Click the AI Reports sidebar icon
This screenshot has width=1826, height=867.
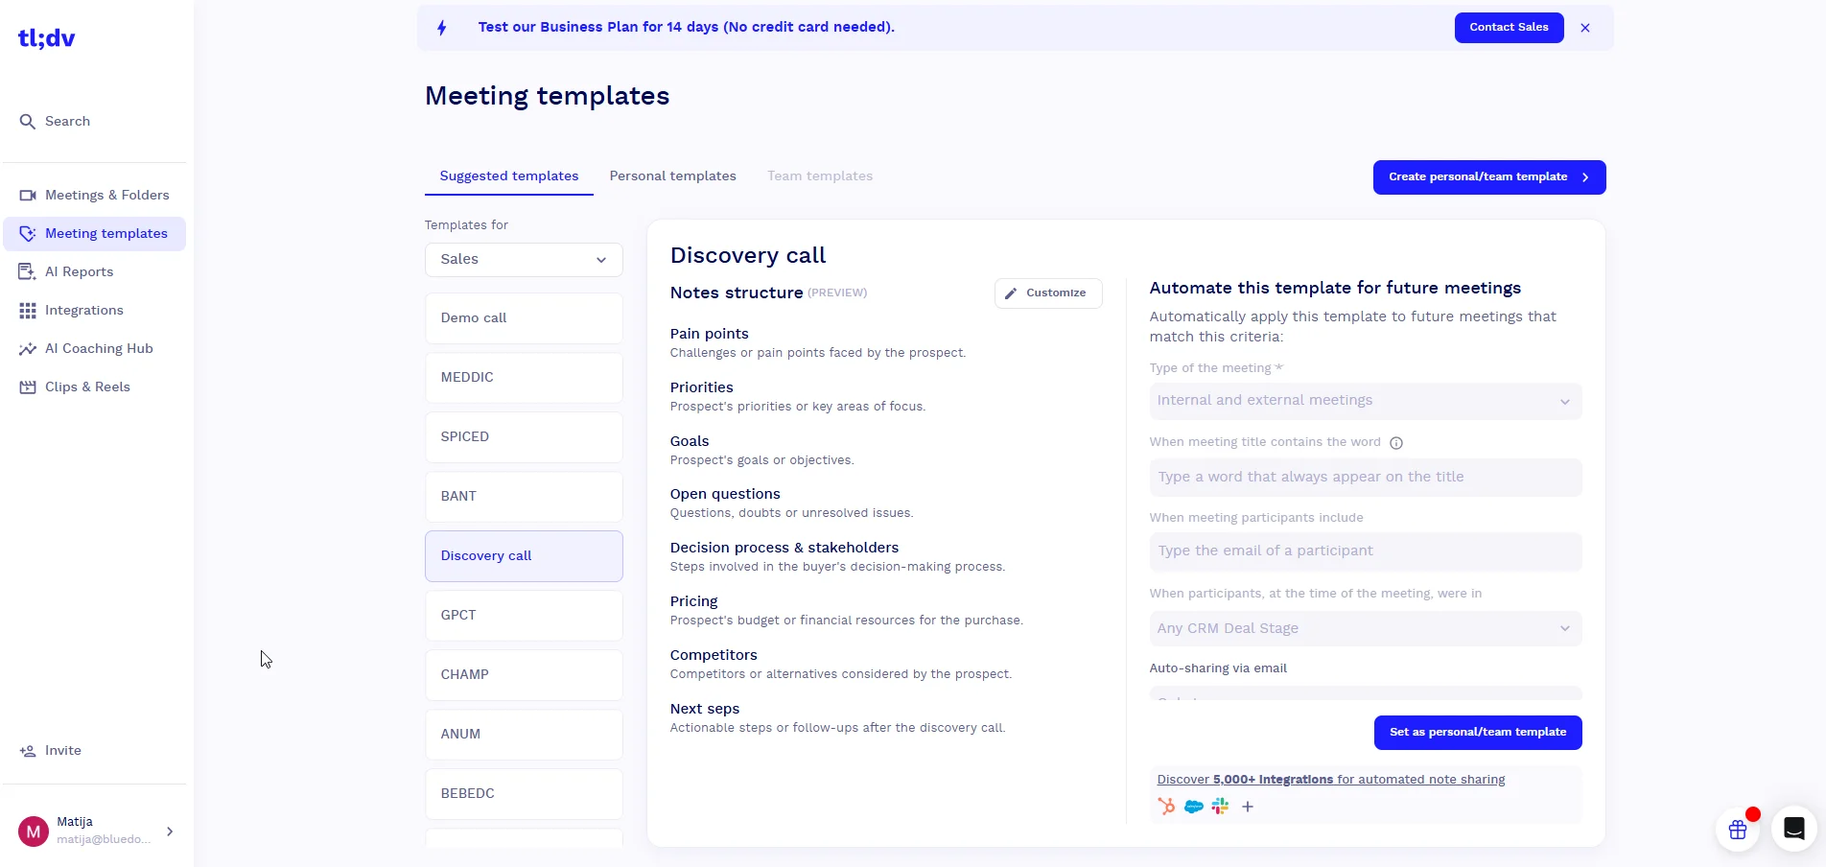coord(28,271)
